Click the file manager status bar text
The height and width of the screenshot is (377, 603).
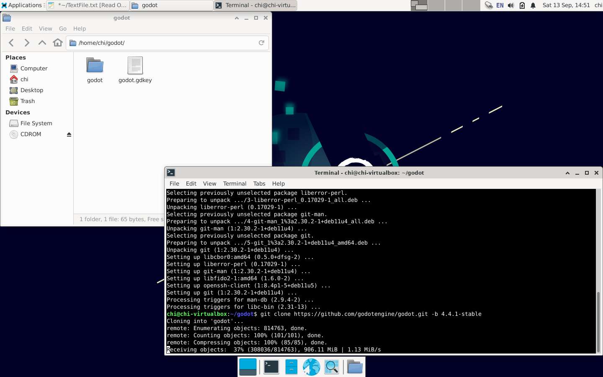point(121,219)
